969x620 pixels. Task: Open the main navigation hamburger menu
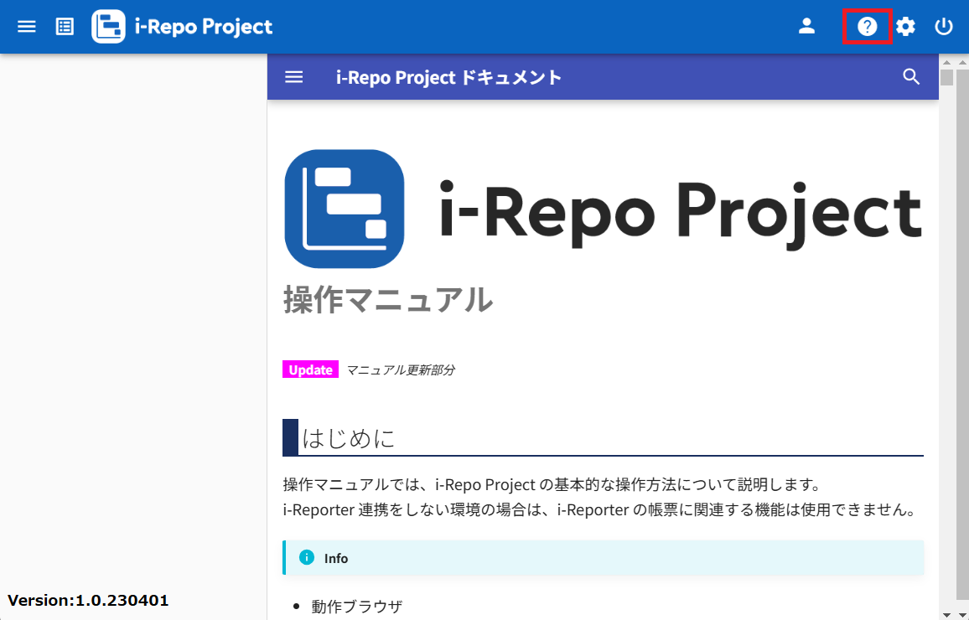coord(26,26)
